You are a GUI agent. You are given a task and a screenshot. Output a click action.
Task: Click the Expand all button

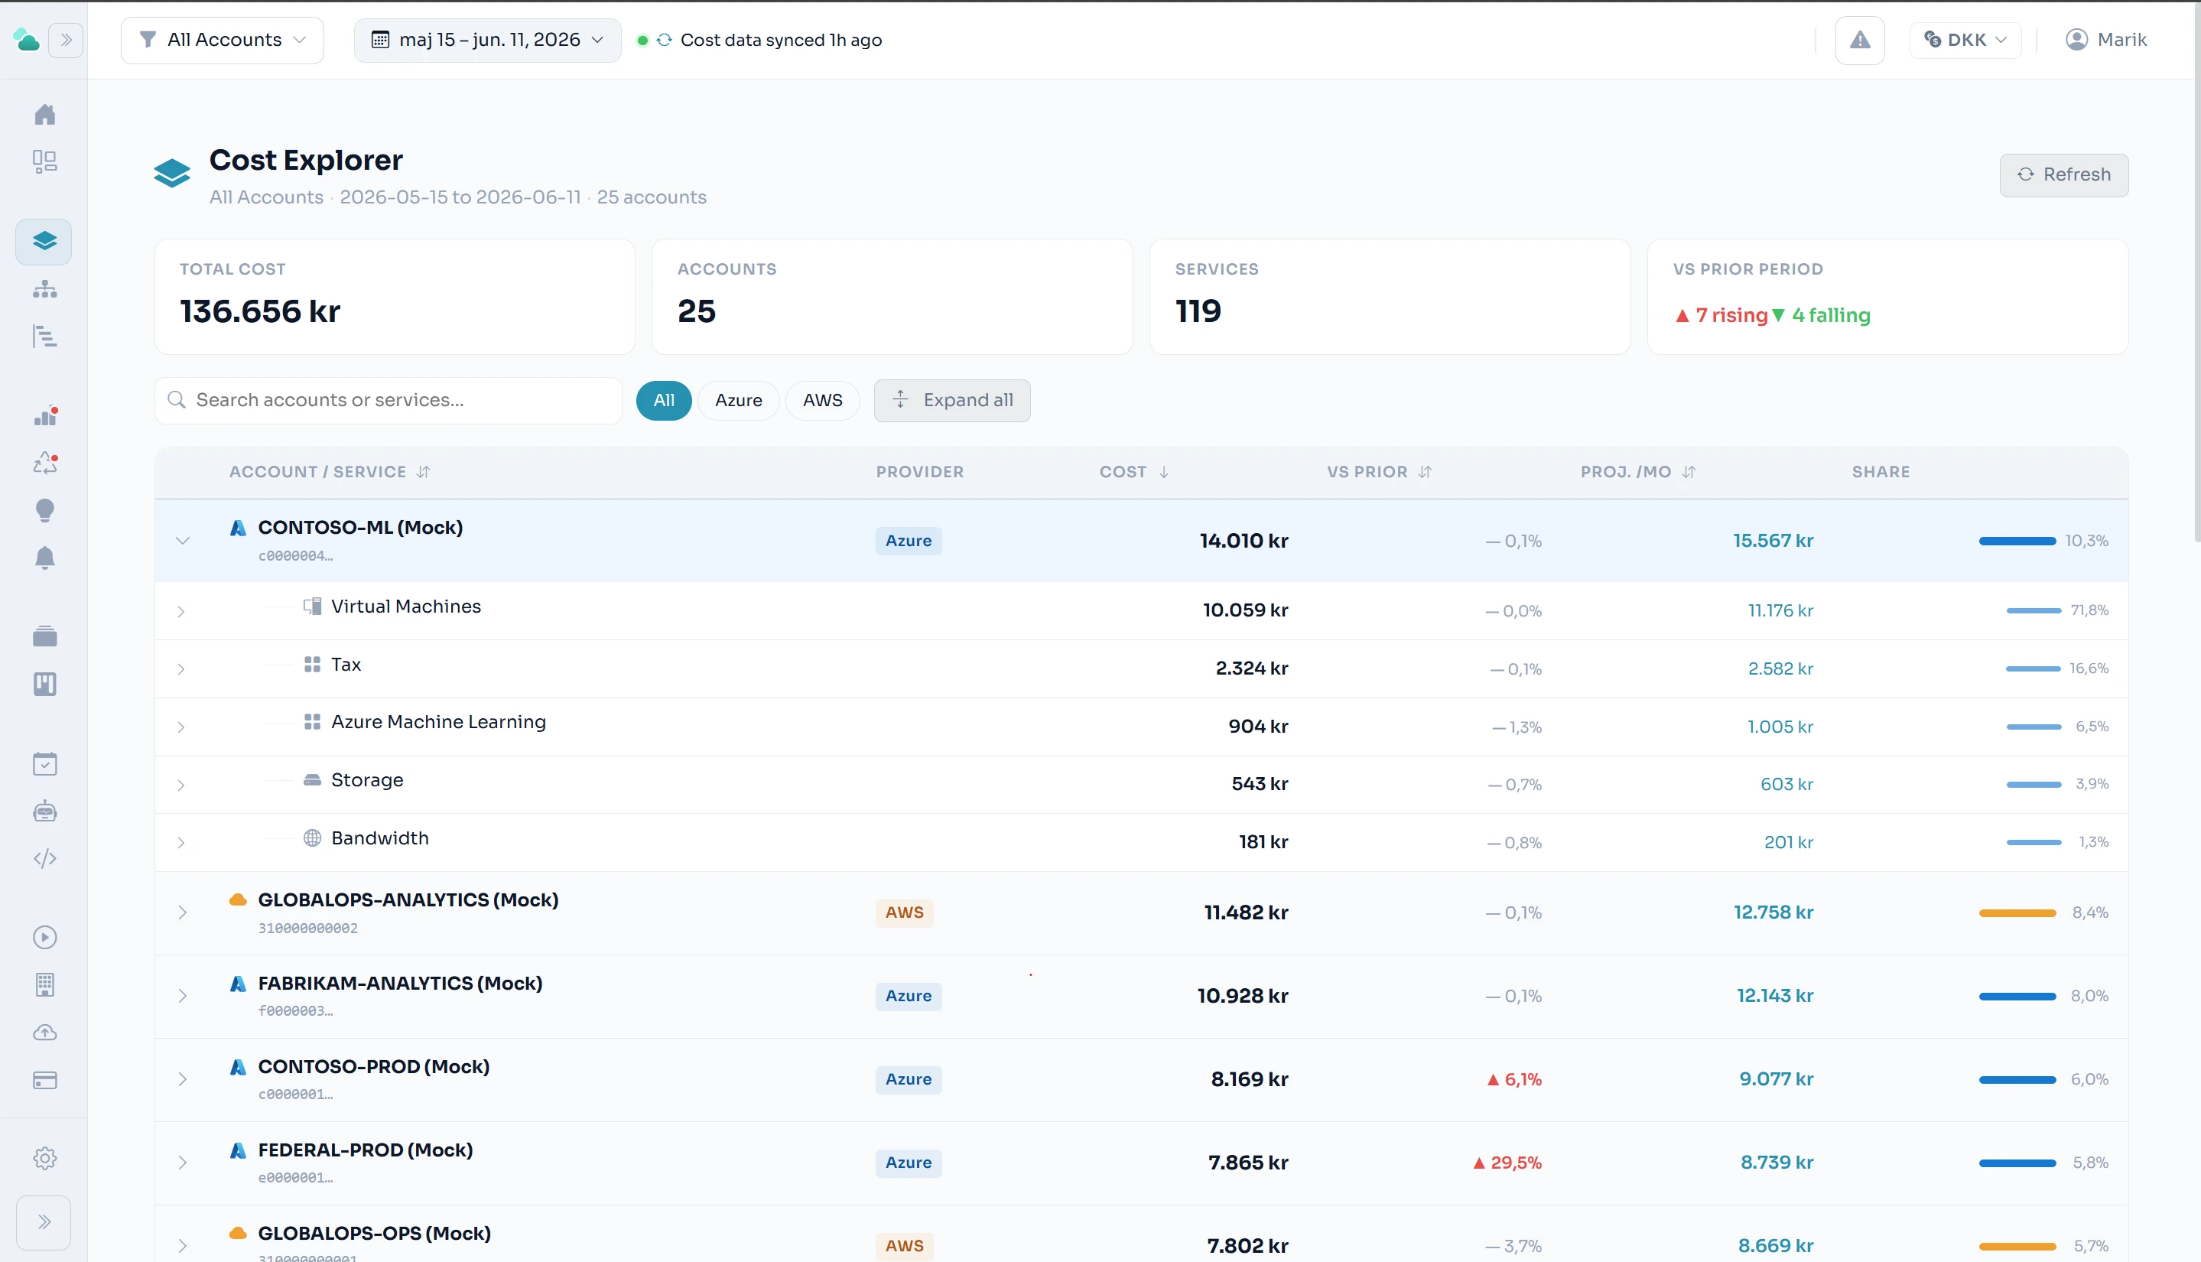pyautogui.click(x=951, y=401)
